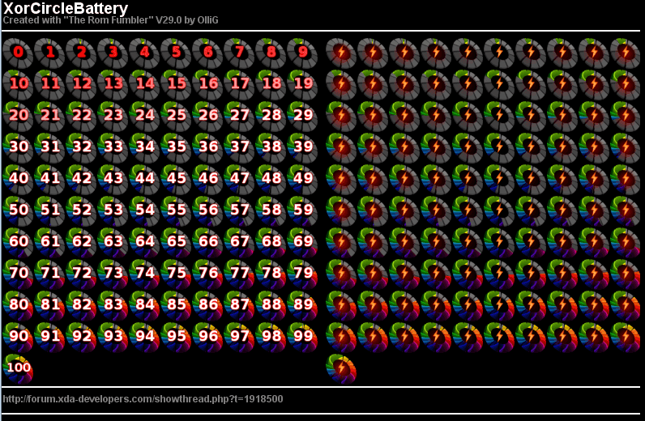The image size is (645, 421).
Task: Select the battery icon labeled 93
Action: tap(113, 338)
